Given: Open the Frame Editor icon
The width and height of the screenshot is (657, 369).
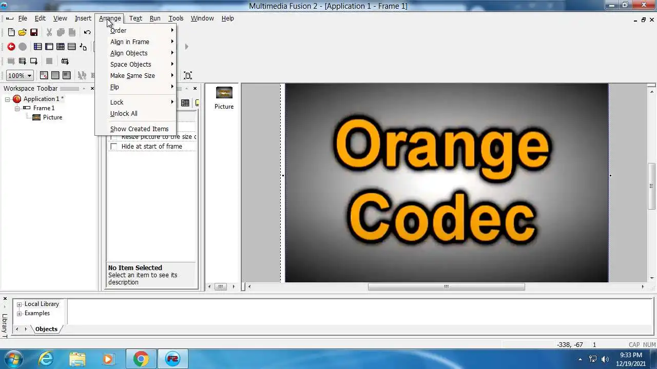Looking at the screenshot, I should [49, 47].
